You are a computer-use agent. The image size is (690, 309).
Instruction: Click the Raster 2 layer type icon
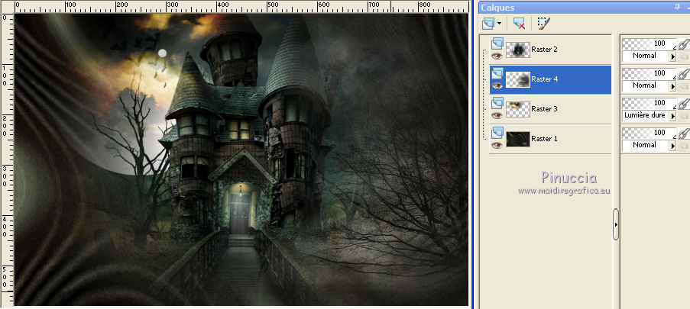tap(497, 43)
